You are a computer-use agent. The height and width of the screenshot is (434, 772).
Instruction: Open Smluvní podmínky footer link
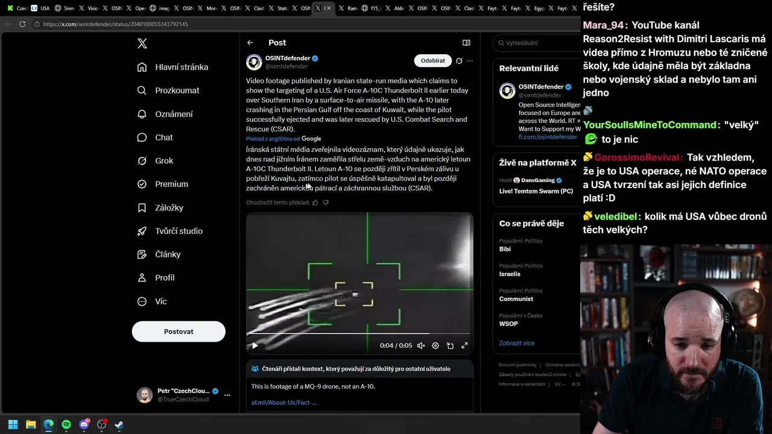click(x=517, y=365)
